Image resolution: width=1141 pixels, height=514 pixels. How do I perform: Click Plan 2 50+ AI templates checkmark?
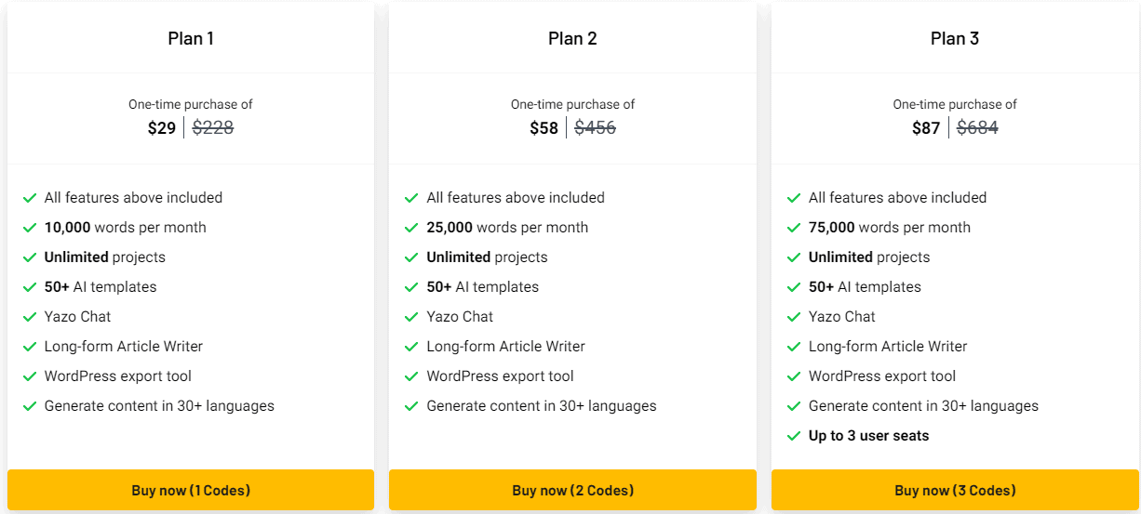pyautogui.click(x=411, y=287)
